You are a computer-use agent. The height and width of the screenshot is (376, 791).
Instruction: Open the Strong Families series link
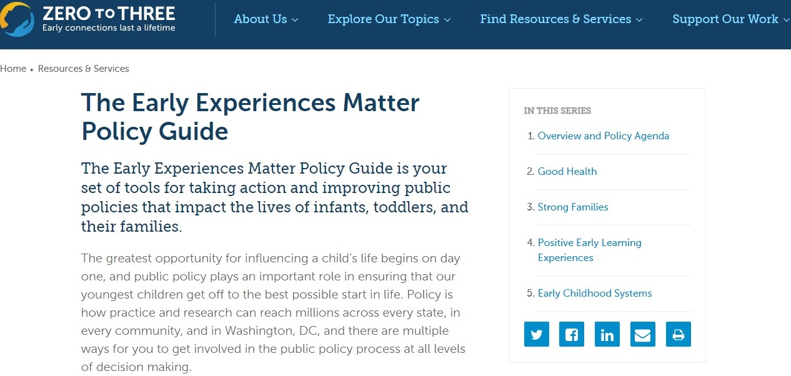coord(572,207)
